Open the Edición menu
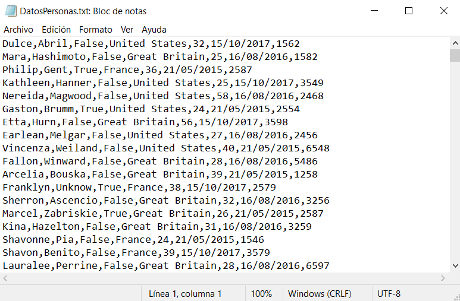This screenshot has height=301, width=460. pyautogui.click(x=57, y=29)
